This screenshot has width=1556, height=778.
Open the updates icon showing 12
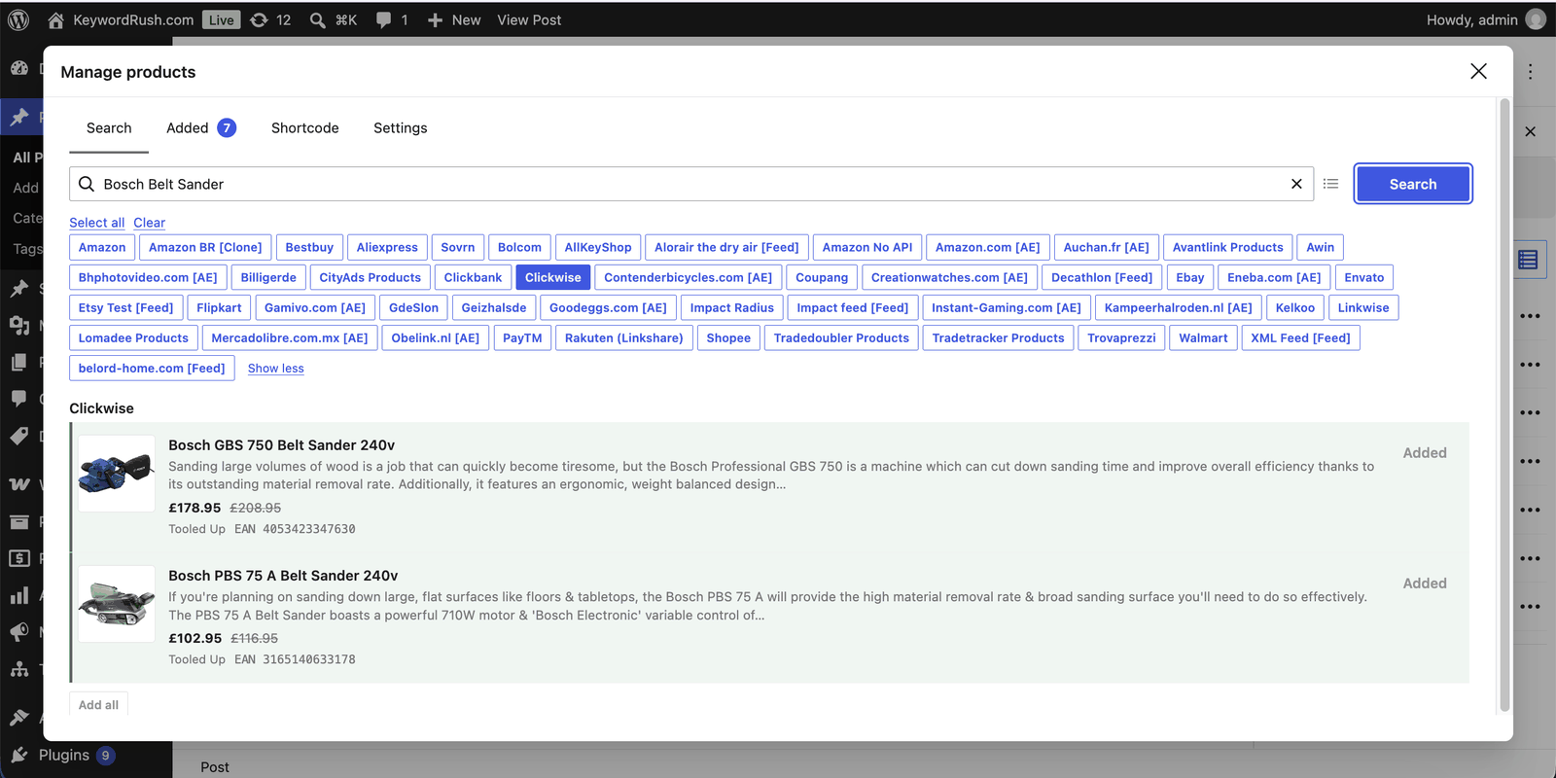(x=260, y=19)
